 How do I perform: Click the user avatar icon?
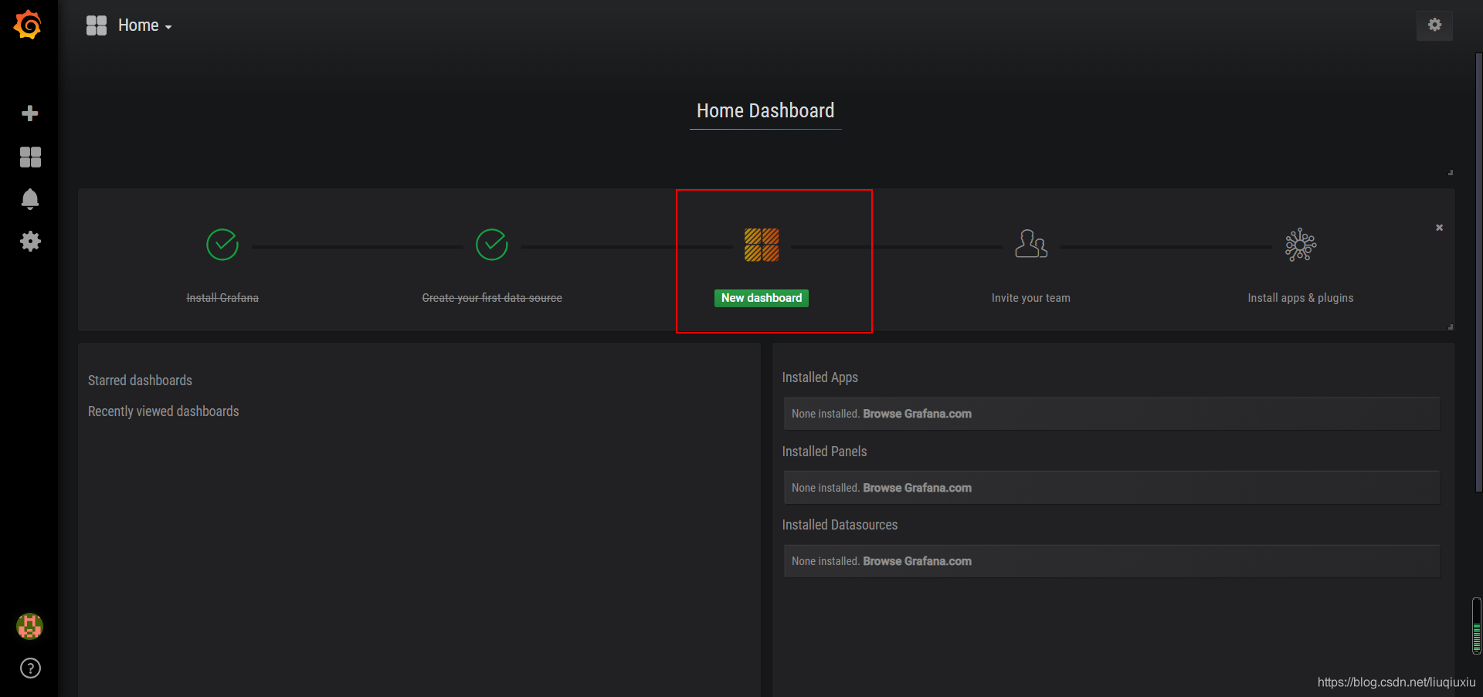30,626
